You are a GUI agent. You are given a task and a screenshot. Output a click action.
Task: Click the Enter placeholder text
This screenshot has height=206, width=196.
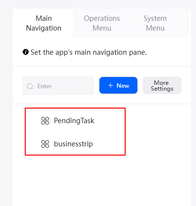[x=45, y=86]
